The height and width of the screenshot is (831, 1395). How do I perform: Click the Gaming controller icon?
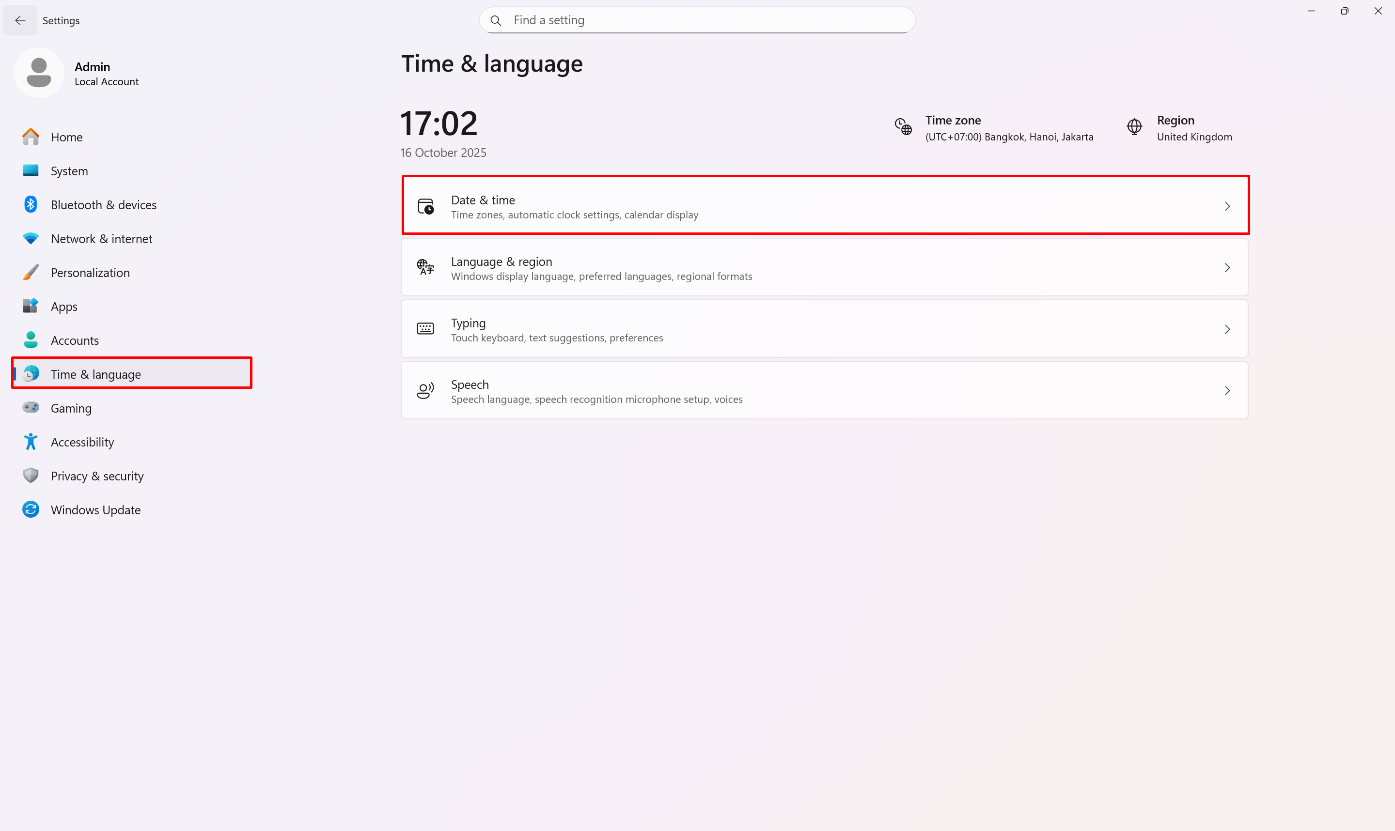pos(31,408)
